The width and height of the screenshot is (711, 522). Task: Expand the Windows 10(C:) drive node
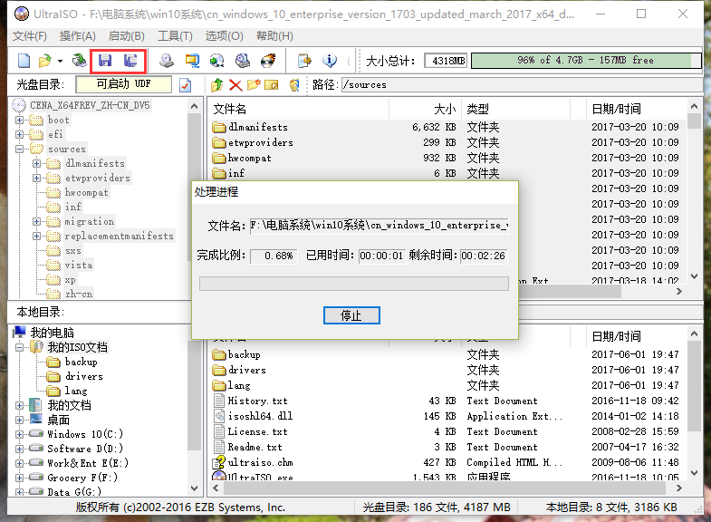(20, 434)
